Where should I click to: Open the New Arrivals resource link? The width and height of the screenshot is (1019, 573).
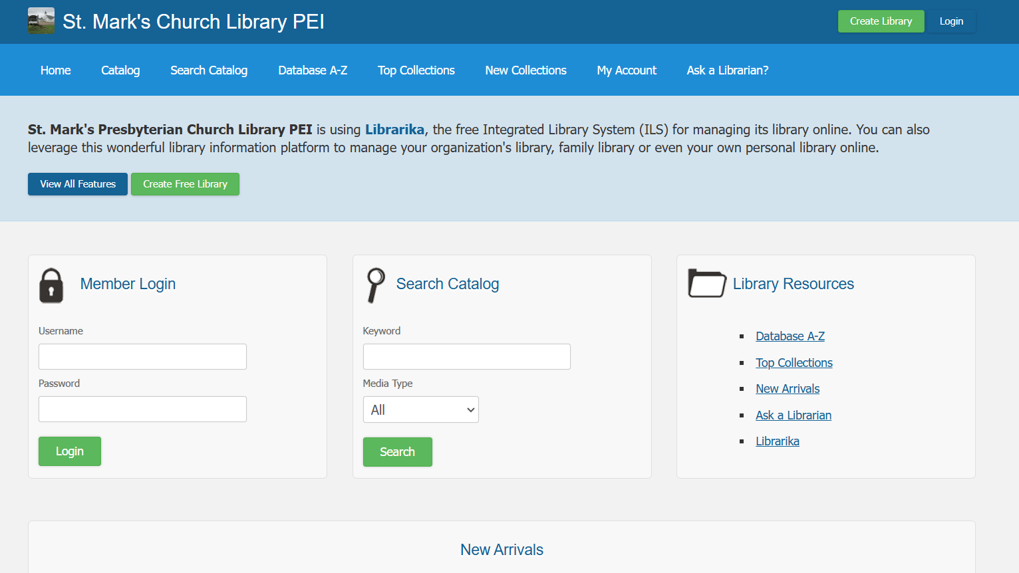[788, 389]
